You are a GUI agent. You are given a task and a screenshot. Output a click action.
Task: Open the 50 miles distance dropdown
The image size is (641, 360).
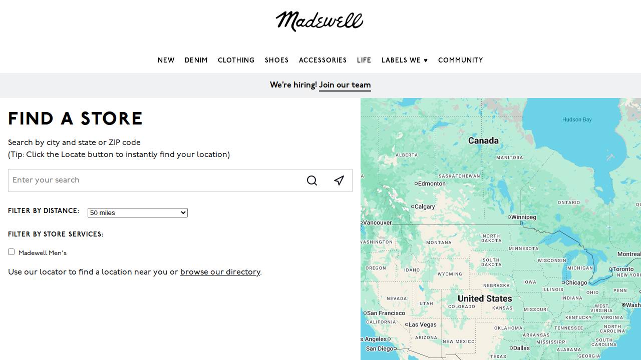[x=137, y=212]
